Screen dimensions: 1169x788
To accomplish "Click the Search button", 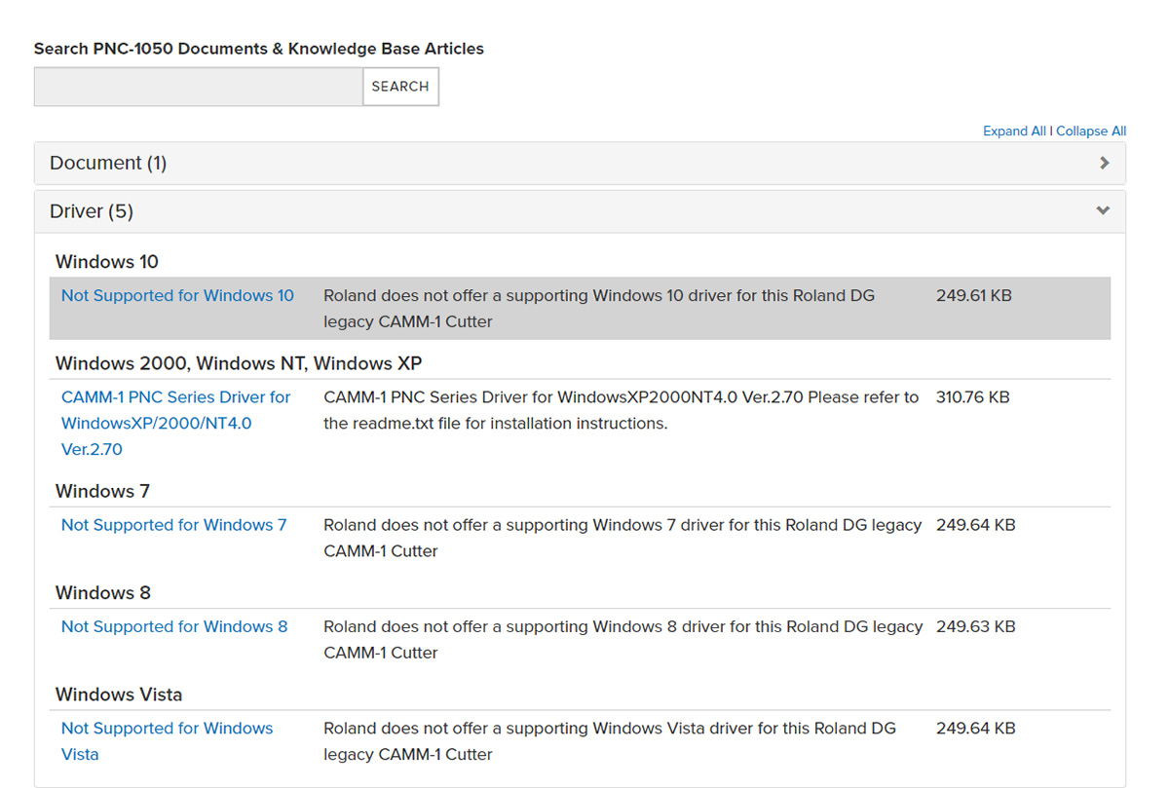I will pos(400,87).
